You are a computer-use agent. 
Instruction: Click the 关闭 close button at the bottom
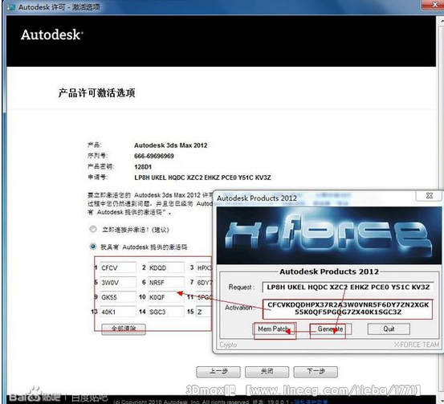tap(267, 371)
